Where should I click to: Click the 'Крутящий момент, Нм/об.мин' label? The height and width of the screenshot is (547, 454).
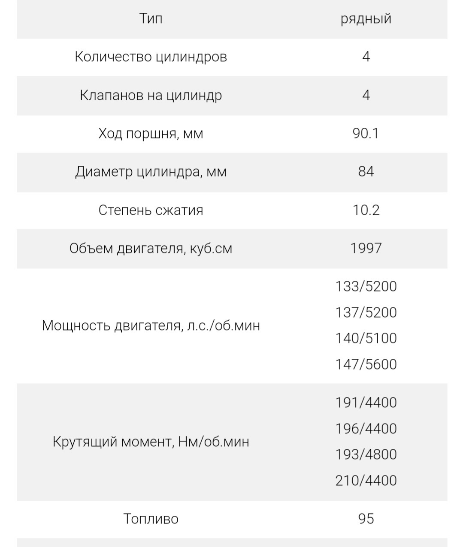click(151, 442)
